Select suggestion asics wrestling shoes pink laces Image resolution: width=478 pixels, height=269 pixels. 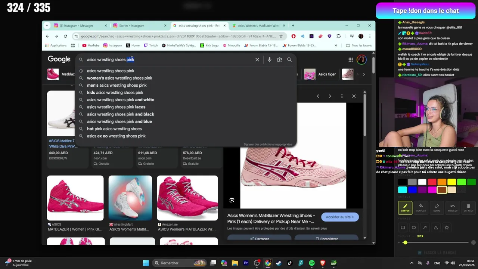tap(116, 107)
